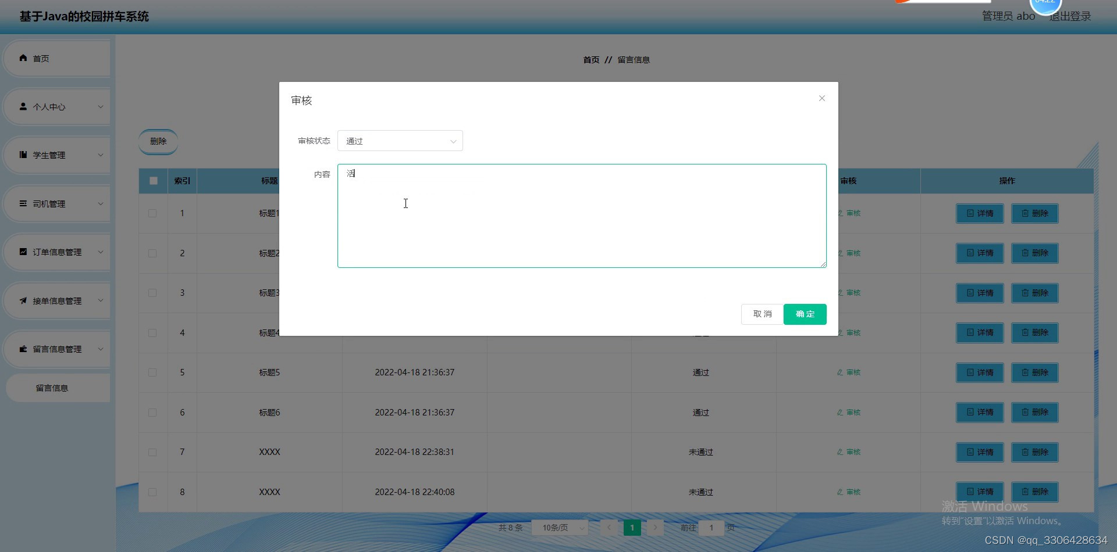Click 首页 in the breadcrumb
The height and width of the screenshot is (552, 1117).
pos(591,60)
